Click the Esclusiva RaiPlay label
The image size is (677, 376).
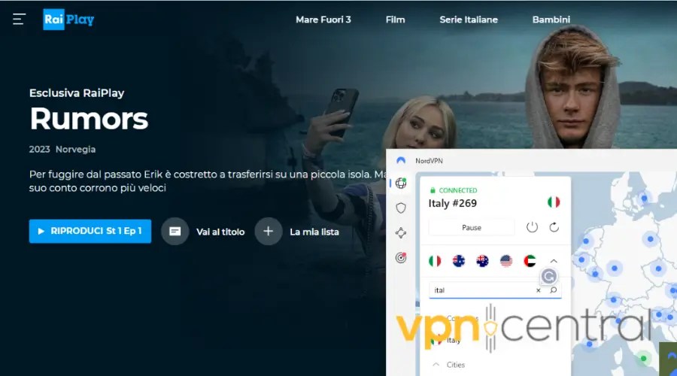point(77,92)
